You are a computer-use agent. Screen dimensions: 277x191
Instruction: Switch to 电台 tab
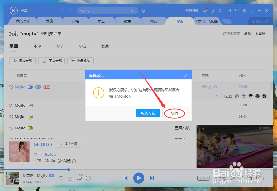(x=102, y=21)
